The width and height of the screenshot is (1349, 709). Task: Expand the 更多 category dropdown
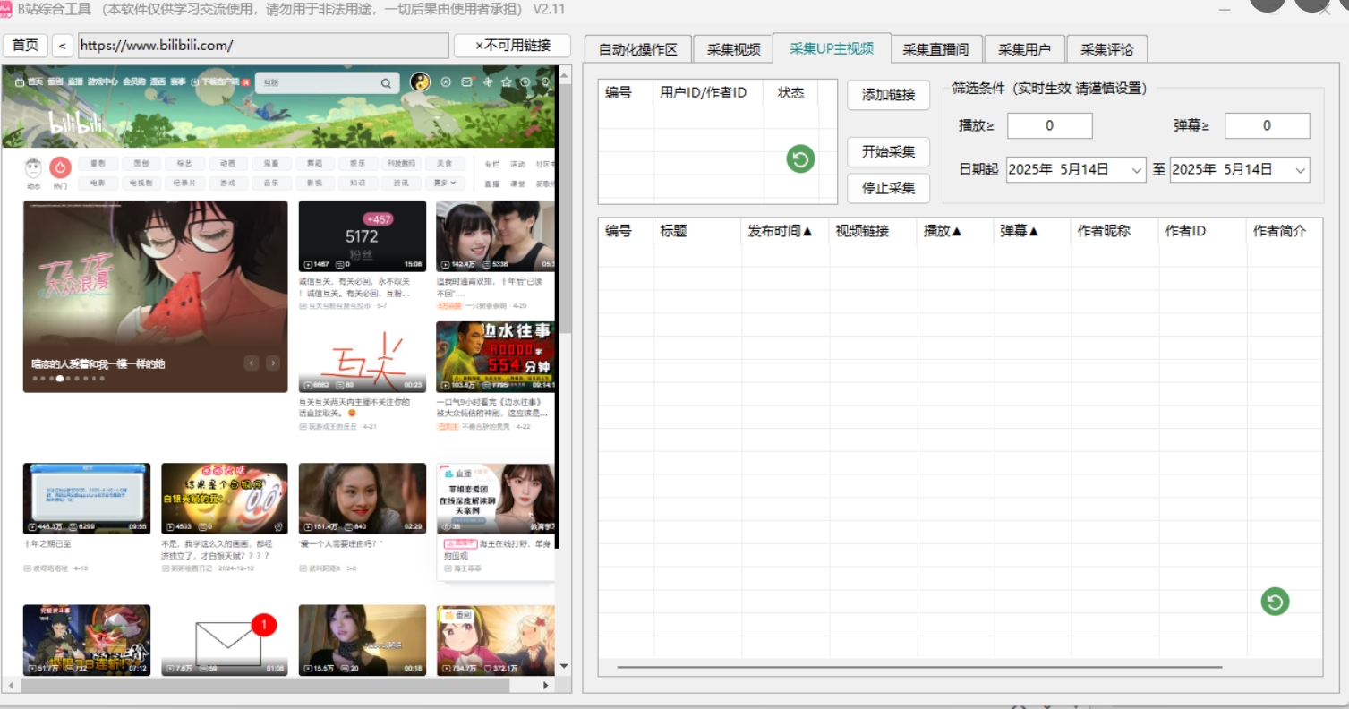[445, 183]
